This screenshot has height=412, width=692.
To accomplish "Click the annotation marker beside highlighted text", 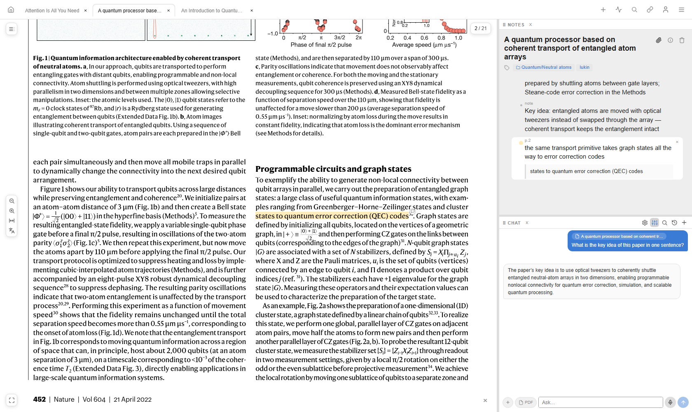I will [412, 212].
